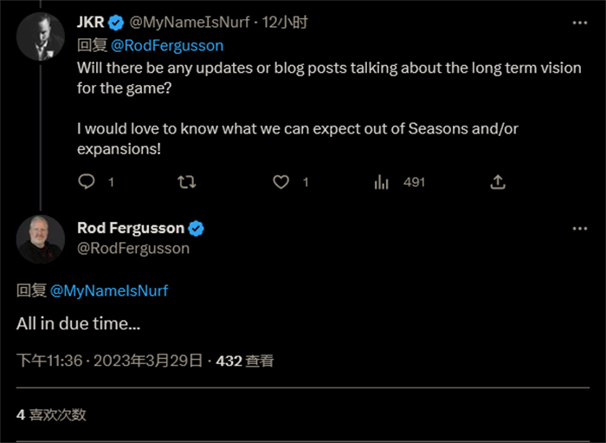Click the 12小时 timestamp on JKR's tweet

pos(286,23)
